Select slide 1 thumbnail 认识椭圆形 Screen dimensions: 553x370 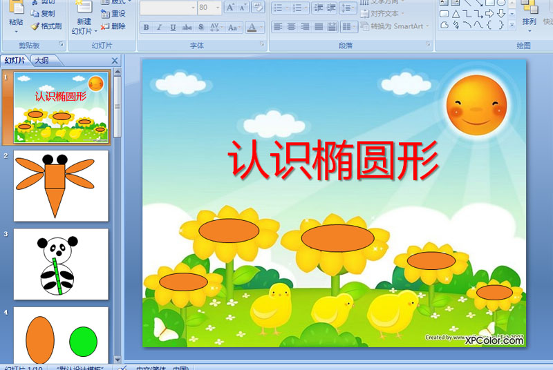tap(61, 108)
